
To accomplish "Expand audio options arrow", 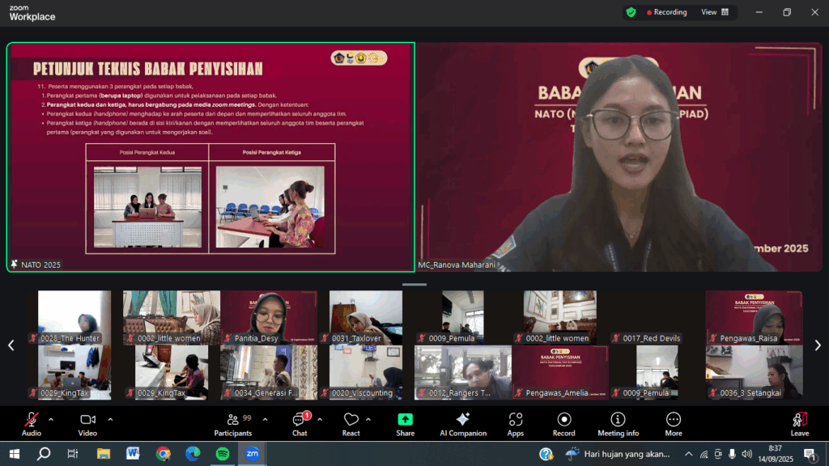I will tap(51, 419).
